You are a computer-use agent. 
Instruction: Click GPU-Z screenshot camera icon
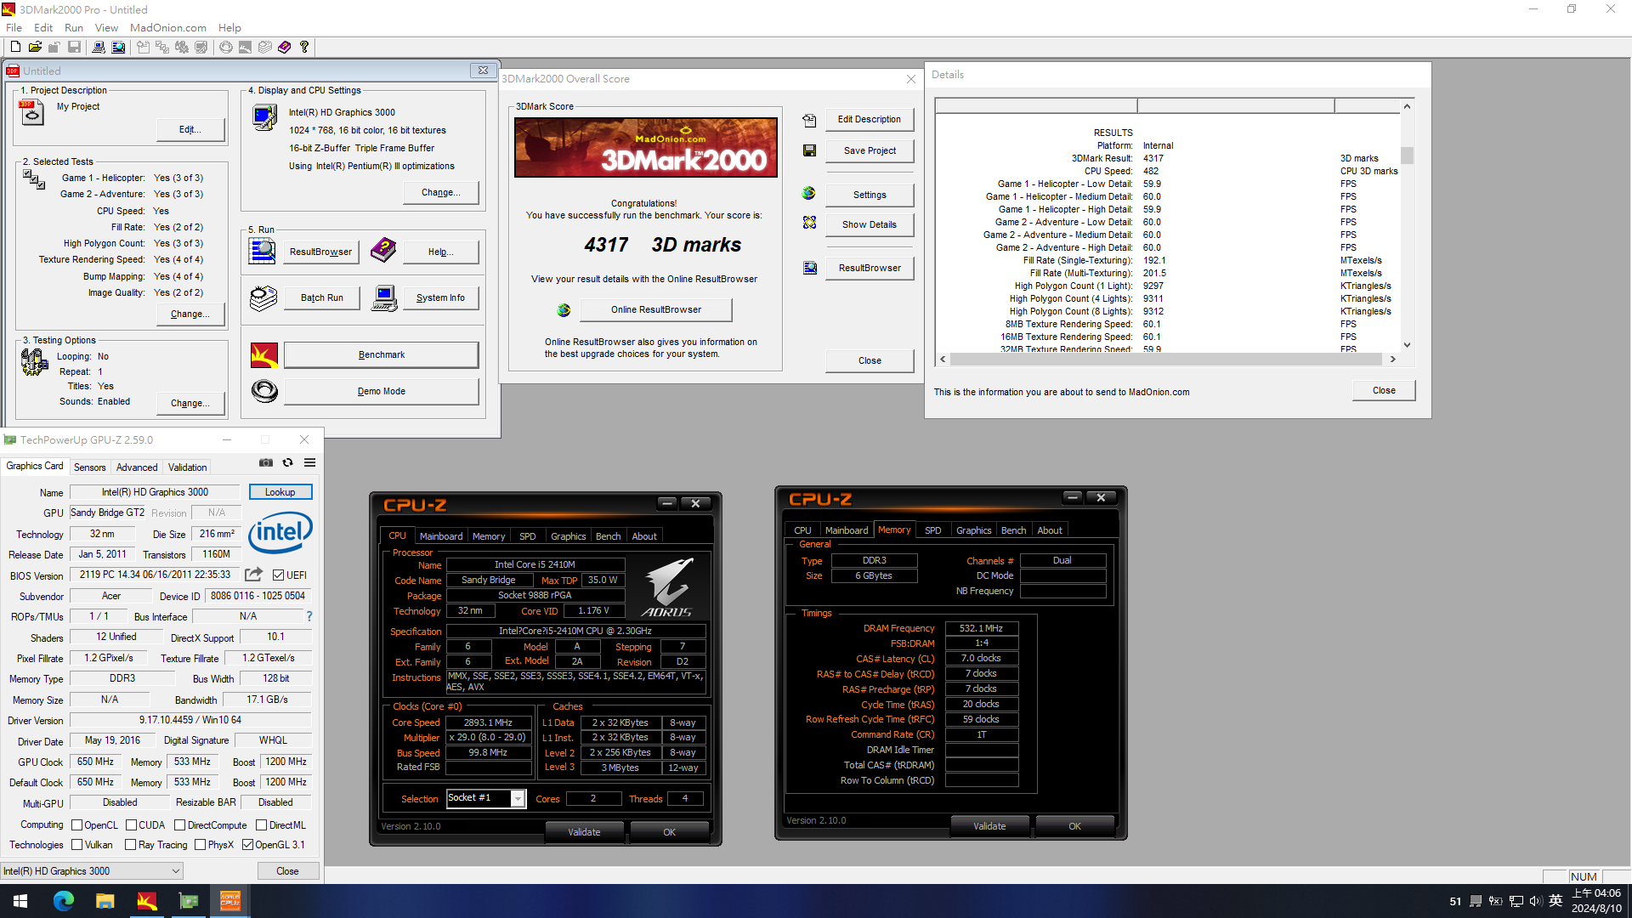[266, 462]
